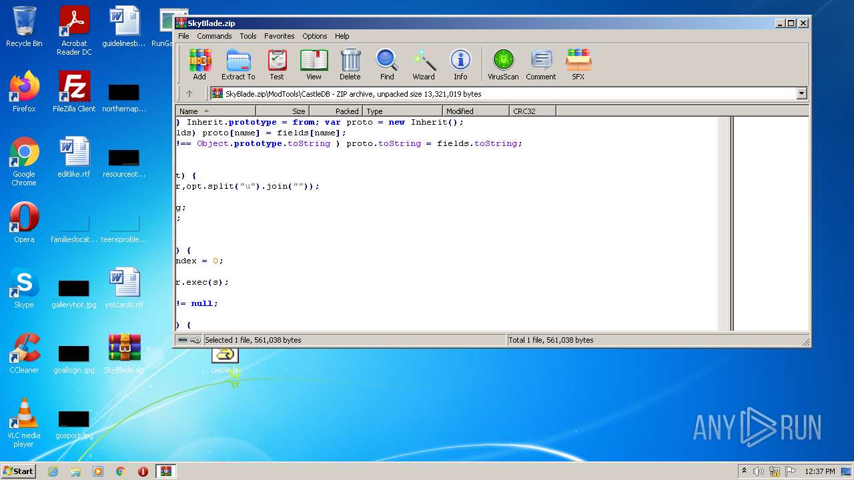
Task: Click the taskbar clock 12:37 PM
Action: click(x=820, y=471)
